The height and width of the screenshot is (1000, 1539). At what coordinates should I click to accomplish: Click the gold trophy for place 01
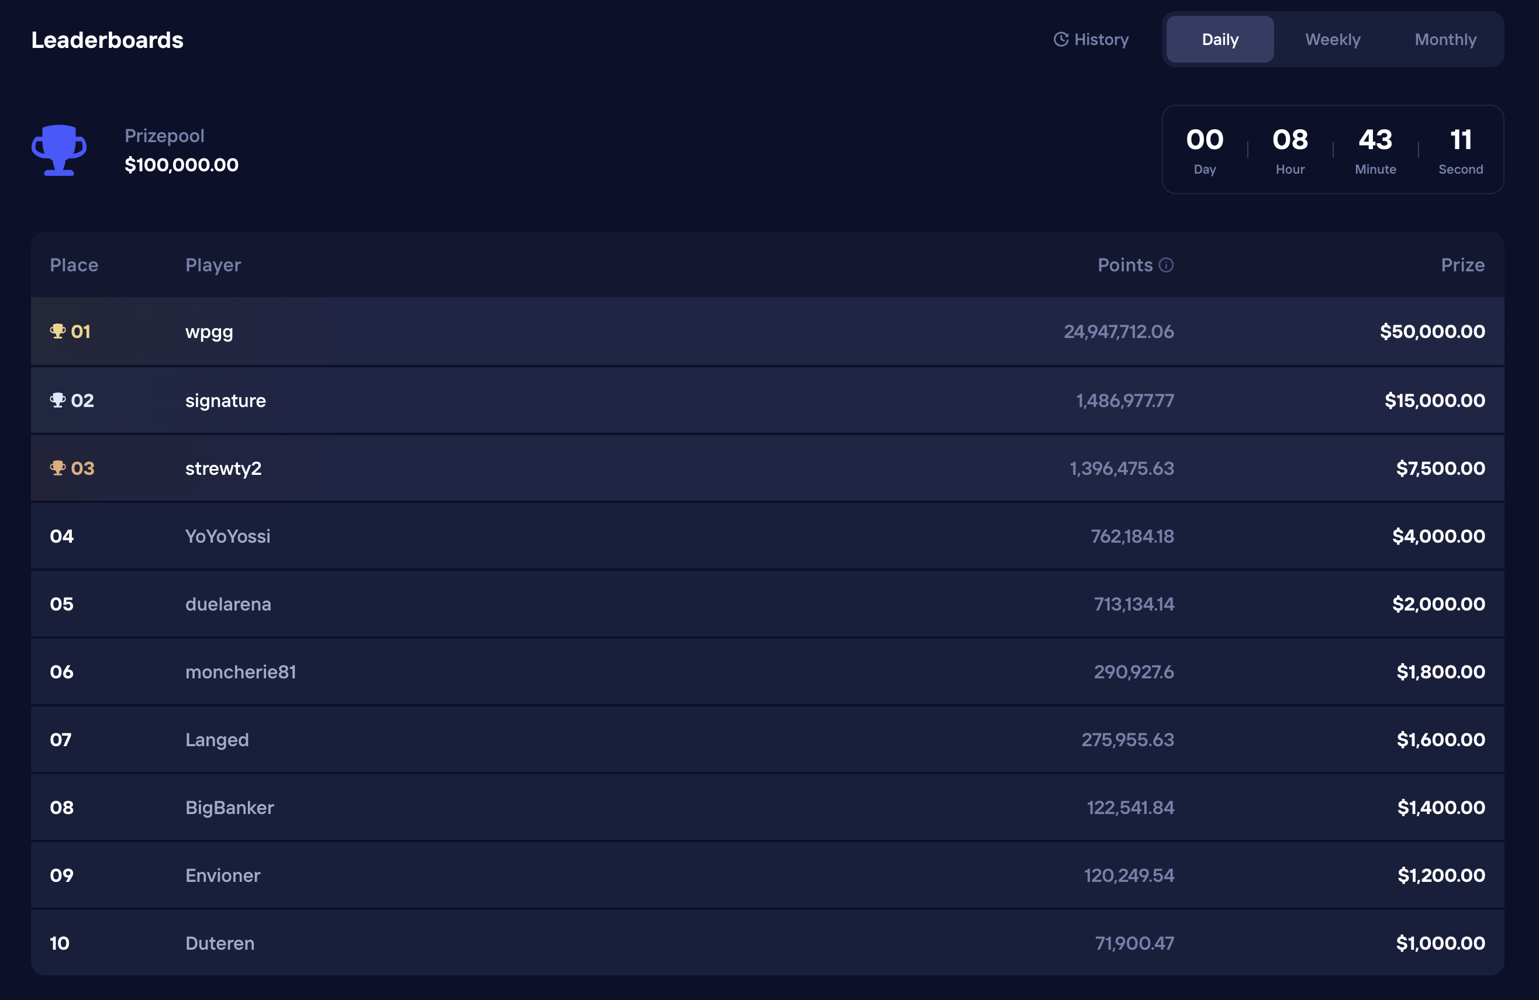tap(57, 331)
